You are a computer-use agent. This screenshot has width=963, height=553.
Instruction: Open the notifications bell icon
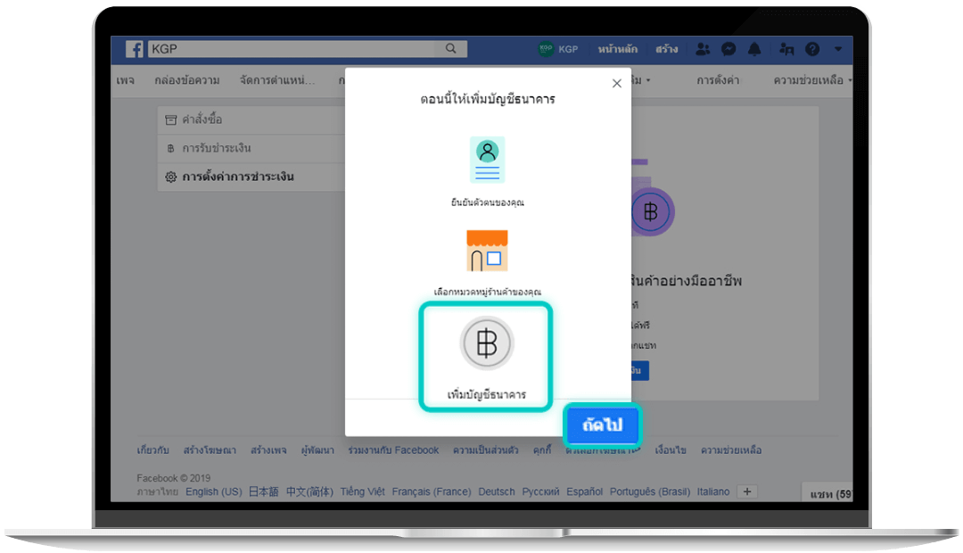pos(754,49)
